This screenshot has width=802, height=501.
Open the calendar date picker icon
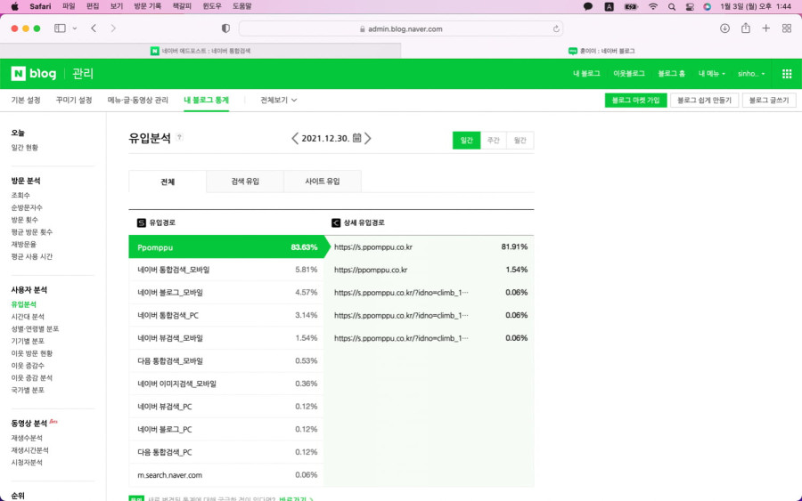pos(357,138)
